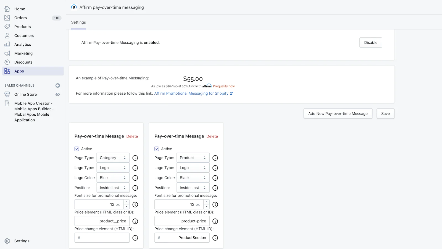The image size is (442, 249).
Task: Open Page Type dropdown showing Category
Action: coord(113,158)
